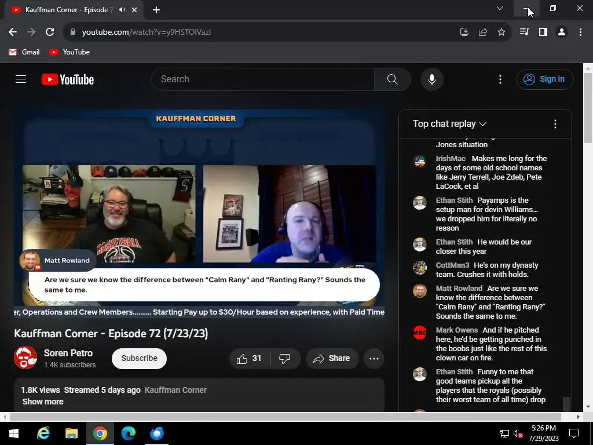Like the video with thumbs up
This screenshot has height=445, width=593.
coord(249,358)
